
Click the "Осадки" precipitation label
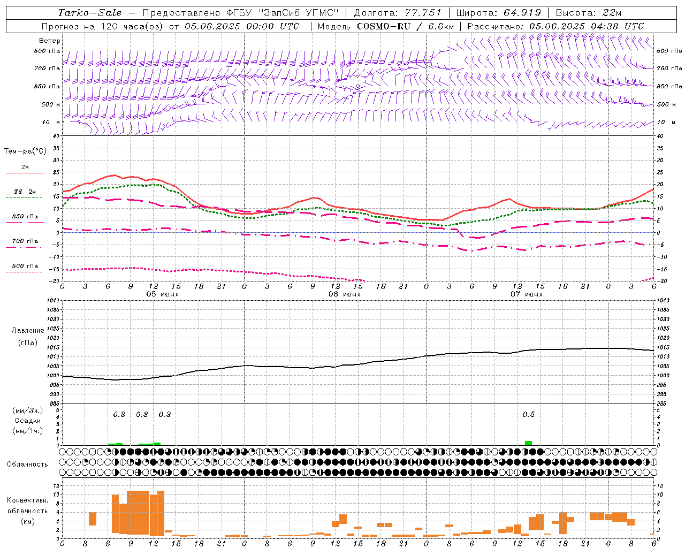click(x=28, y=421)
